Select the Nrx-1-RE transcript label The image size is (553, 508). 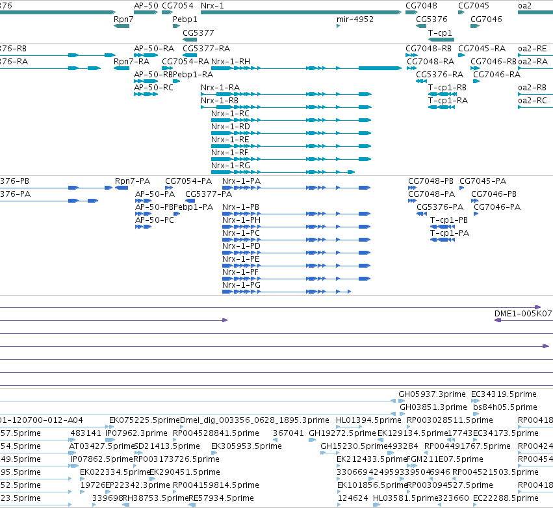pyautogui.click(x=230, y=140)
